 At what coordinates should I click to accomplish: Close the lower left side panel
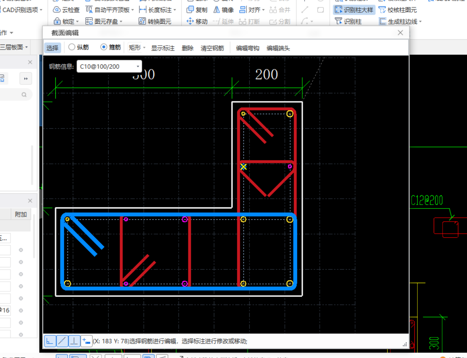(30, 201)
